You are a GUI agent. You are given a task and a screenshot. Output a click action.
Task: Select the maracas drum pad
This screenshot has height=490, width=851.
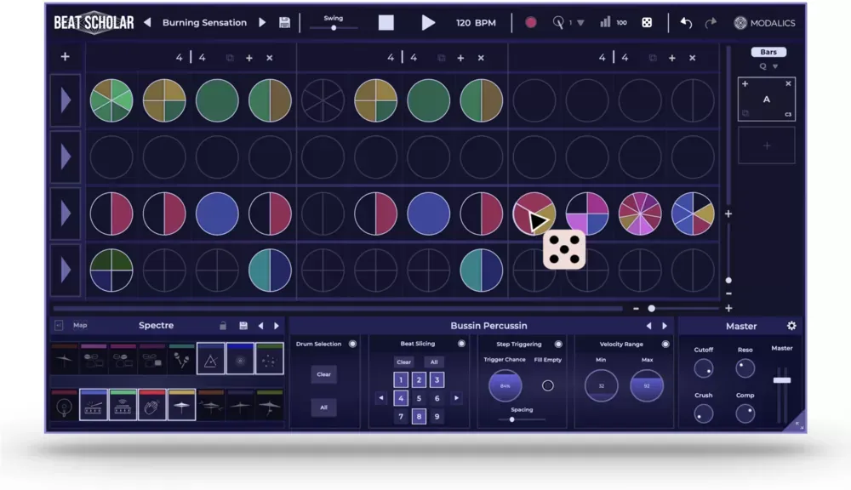tap(181, 359)
